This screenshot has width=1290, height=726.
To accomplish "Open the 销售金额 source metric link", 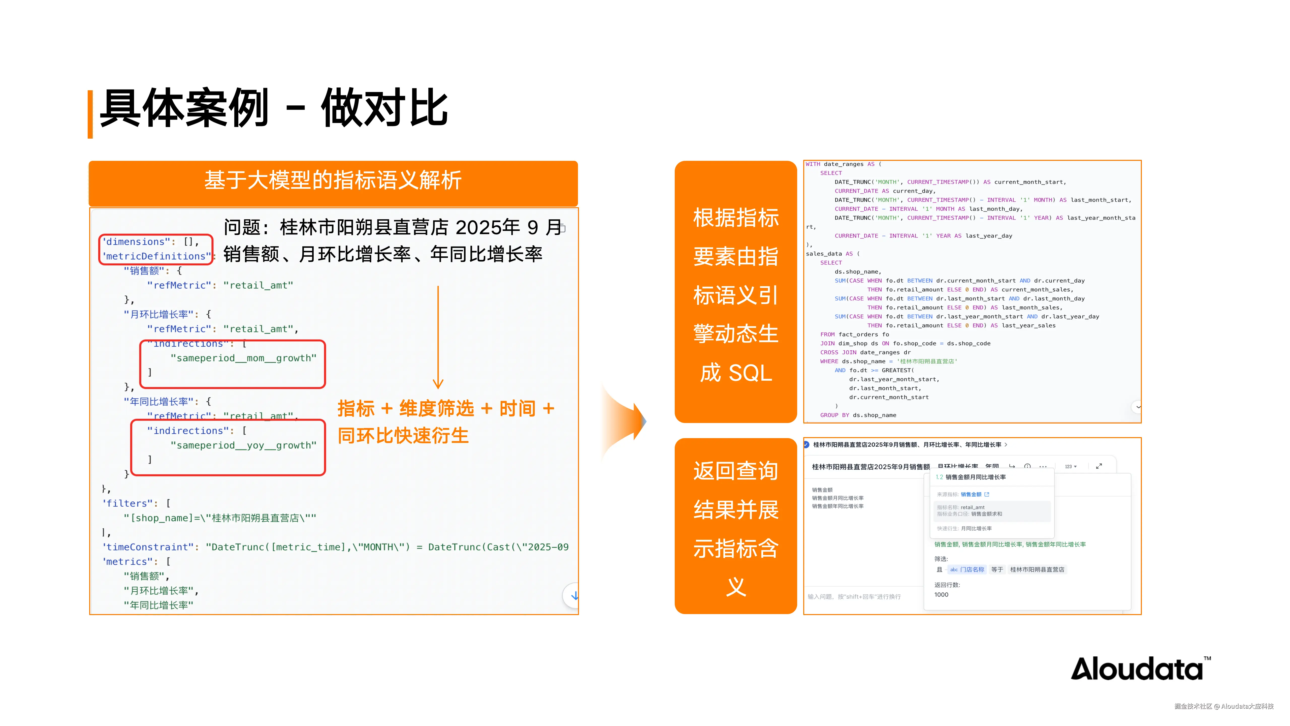I will (971, 495).
